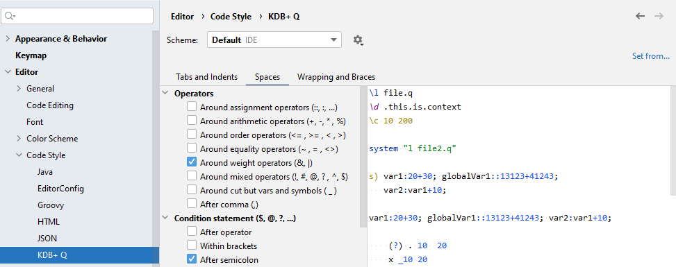Enable spaces around assignment operators
Viewport: 676px width, 267px height.
(x=192, y=106)
